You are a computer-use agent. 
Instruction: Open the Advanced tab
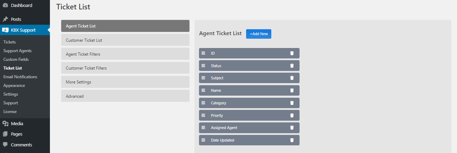pos(125,96)
